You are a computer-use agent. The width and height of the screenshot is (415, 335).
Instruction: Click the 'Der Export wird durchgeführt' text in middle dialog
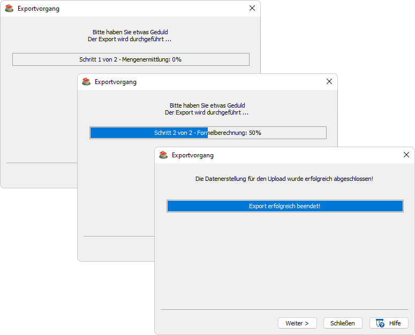point(207,113)
